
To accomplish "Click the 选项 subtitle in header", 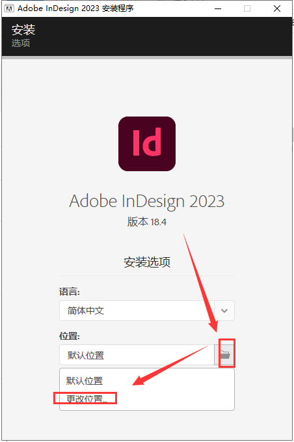I will 21,43.
